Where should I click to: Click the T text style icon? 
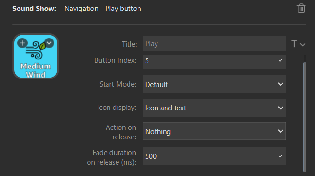[294, 44]
